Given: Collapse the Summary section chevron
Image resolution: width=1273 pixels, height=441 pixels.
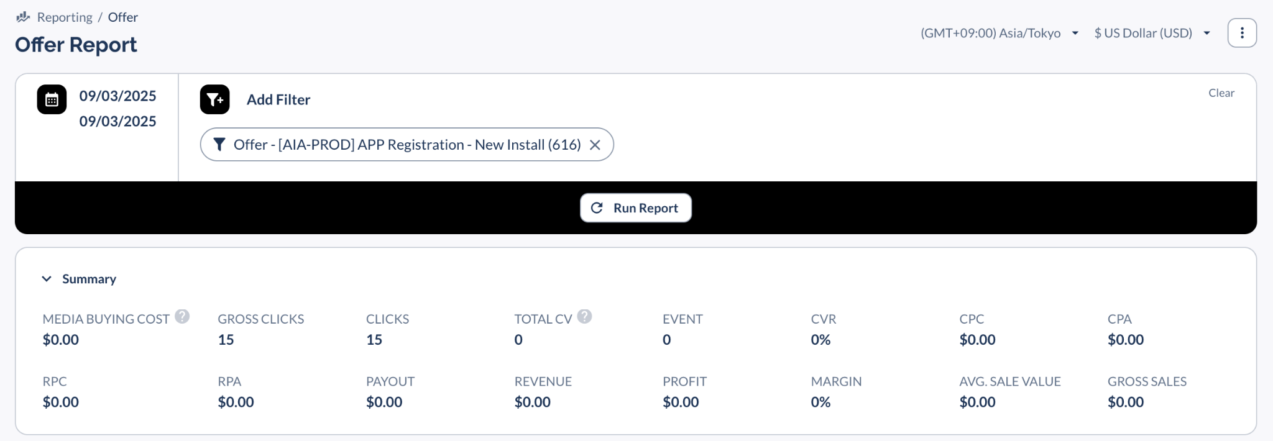Looking at the screenshot, I should 47,279.
